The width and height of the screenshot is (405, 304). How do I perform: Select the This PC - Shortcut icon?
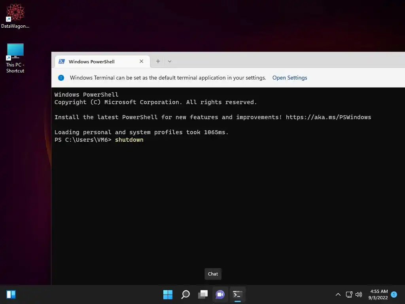point(15,58)
